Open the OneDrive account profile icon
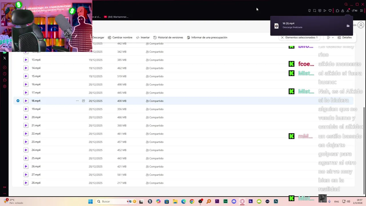 click(x=361, y=25)
